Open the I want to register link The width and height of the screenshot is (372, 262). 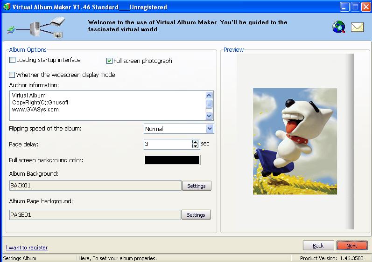click(27, 248)
